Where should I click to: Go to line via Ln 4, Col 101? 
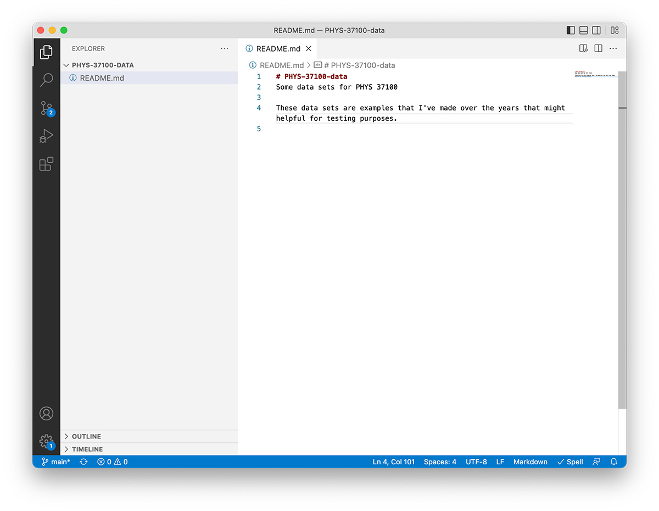[394, 462]
